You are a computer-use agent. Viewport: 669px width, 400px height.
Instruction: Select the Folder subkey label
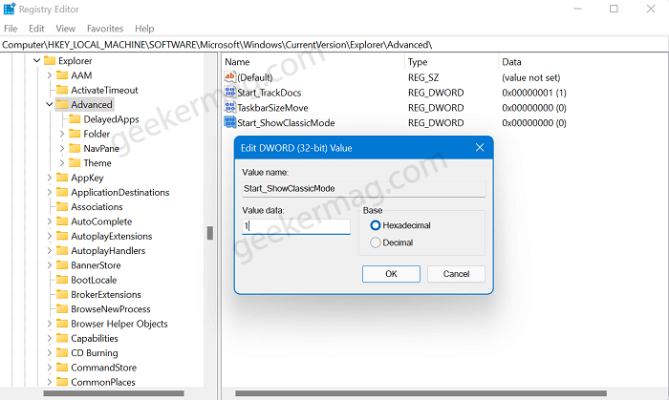[x=97, y=134]
